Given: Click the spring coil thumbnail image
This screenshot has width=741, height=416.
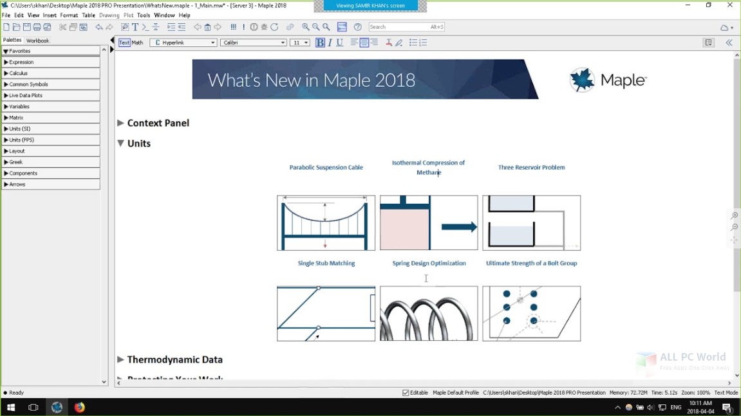Looking at the screenshot, I should (429, 314).
